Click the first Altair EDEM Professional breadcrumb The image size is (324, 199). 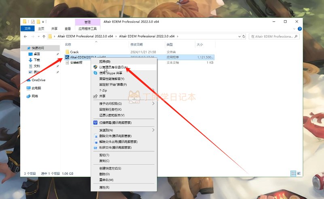pyautogui.click(x=85, y=36)
